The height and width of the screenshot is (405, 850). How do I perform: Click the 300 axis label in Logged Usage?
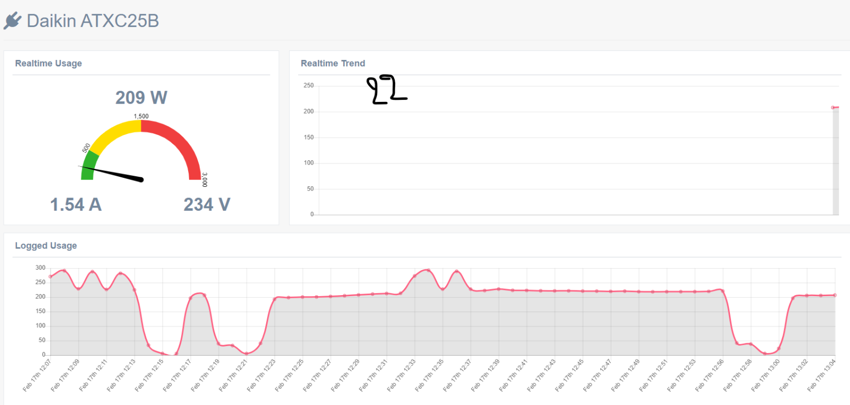tap(40, 268)
